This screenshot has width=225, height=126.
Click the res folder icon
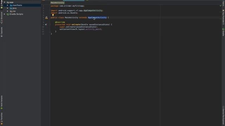[11, 11]
